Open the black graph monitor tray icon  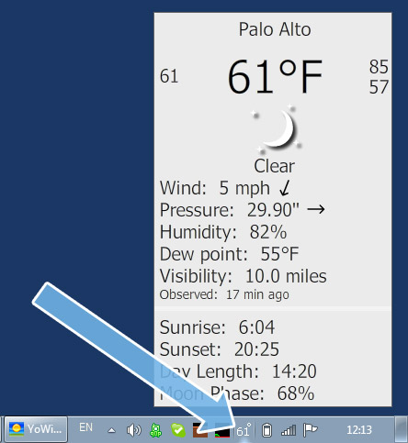[x=222, y=431]
